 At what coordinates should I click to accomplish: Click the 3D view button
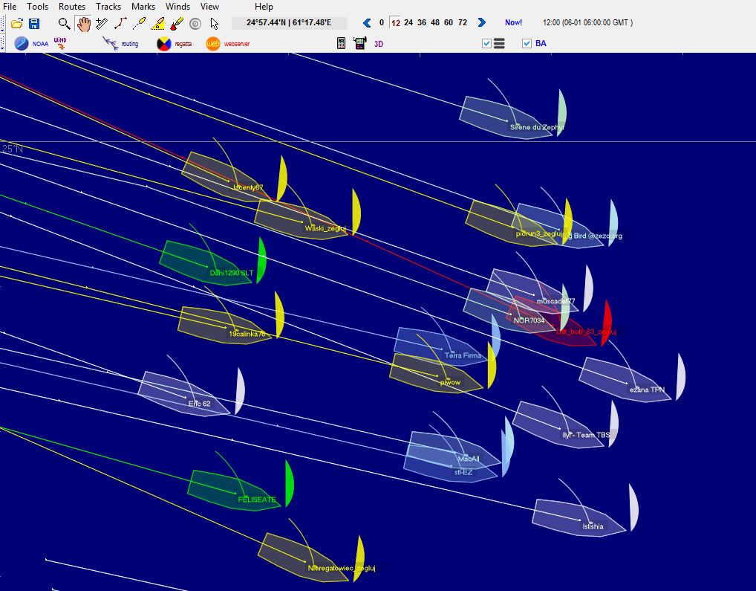point(379,44)
